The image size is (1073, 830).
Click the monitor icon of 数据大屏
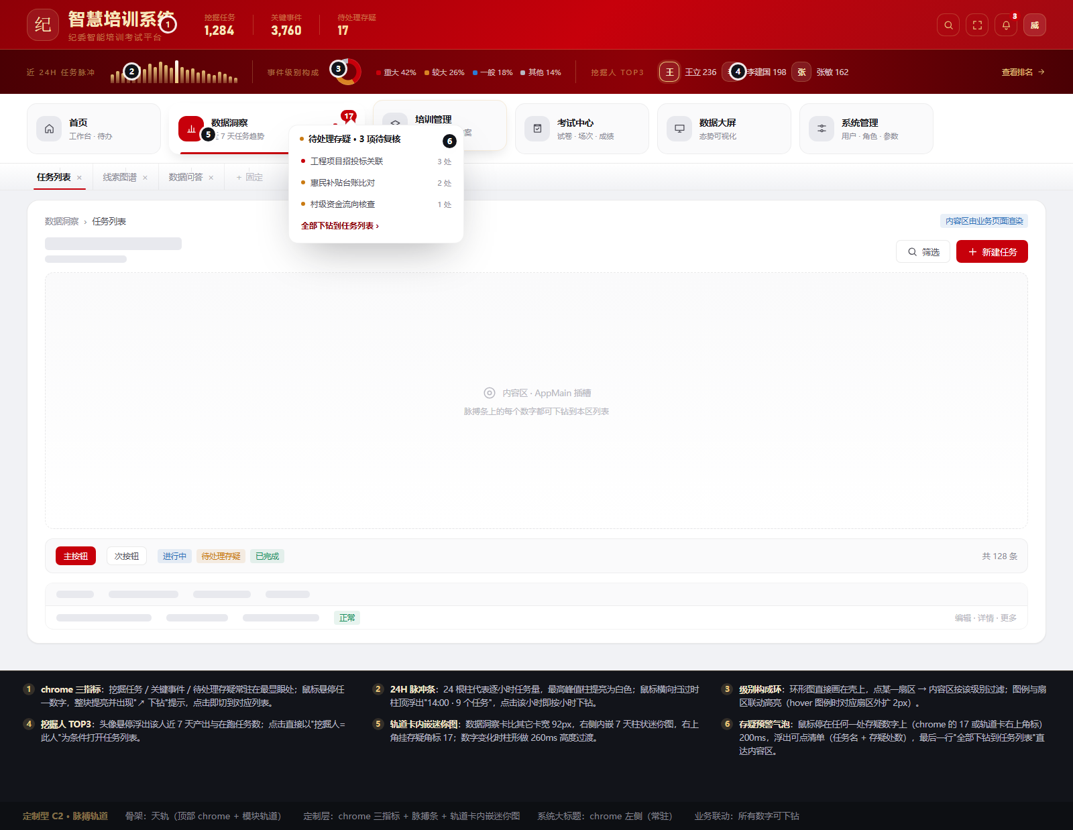pos(679,129)
